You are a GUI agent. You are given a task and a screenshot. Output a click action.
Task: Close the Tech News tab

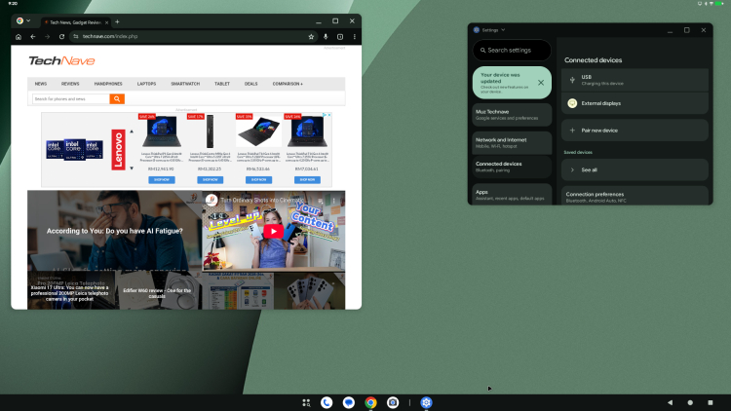[x=107, y=22]
